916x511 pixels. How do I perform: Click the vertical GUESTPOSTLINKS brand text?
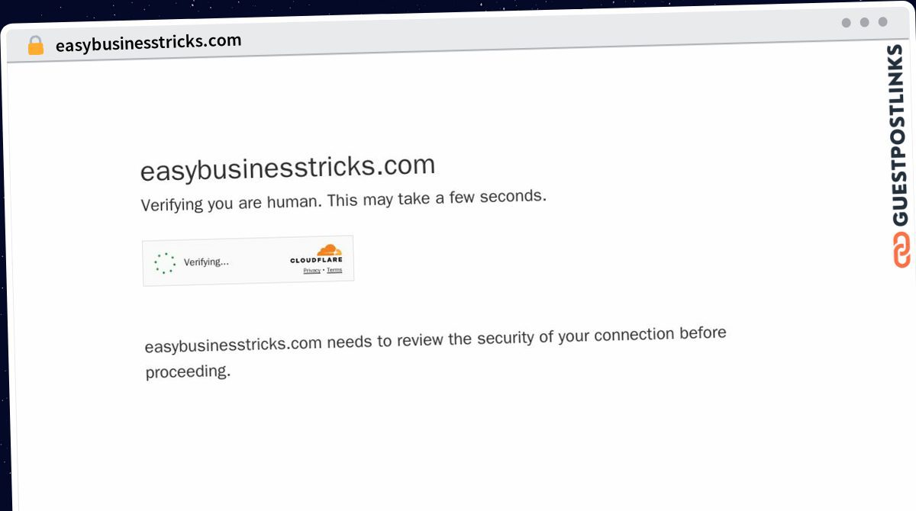point(901,136)
